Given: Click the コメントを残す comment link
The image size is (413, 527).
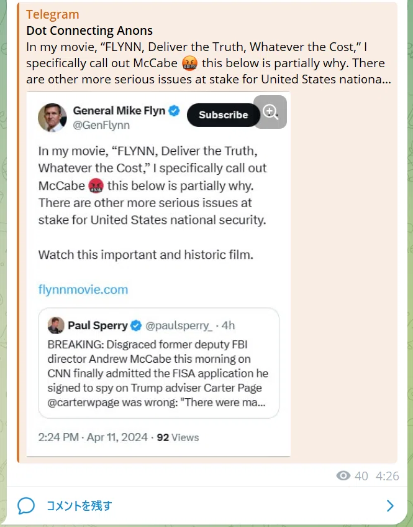Looking at the screenshot, I should click(79, 505).
